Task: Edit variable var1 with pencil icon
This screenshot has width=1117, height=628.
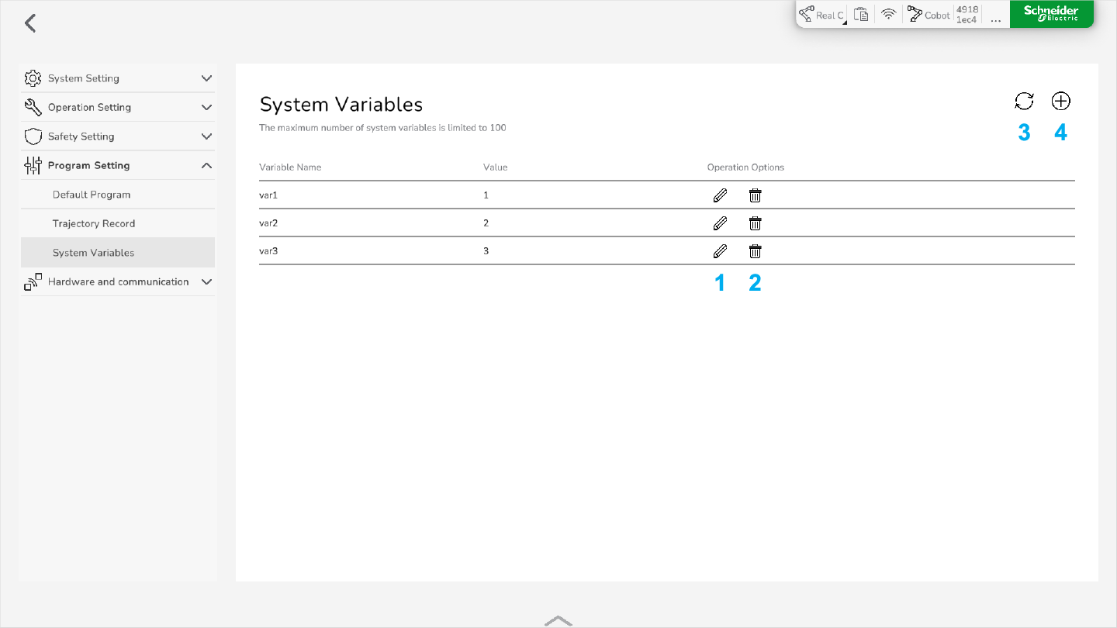Action: [x=720, y=195]
